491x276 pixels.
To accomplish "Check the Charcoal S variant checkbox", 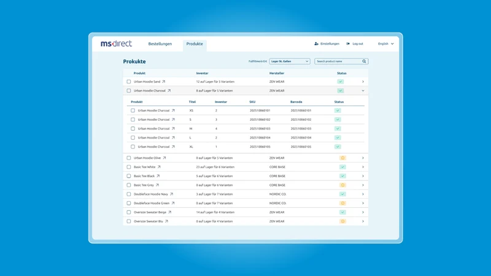I will (133, 120).
